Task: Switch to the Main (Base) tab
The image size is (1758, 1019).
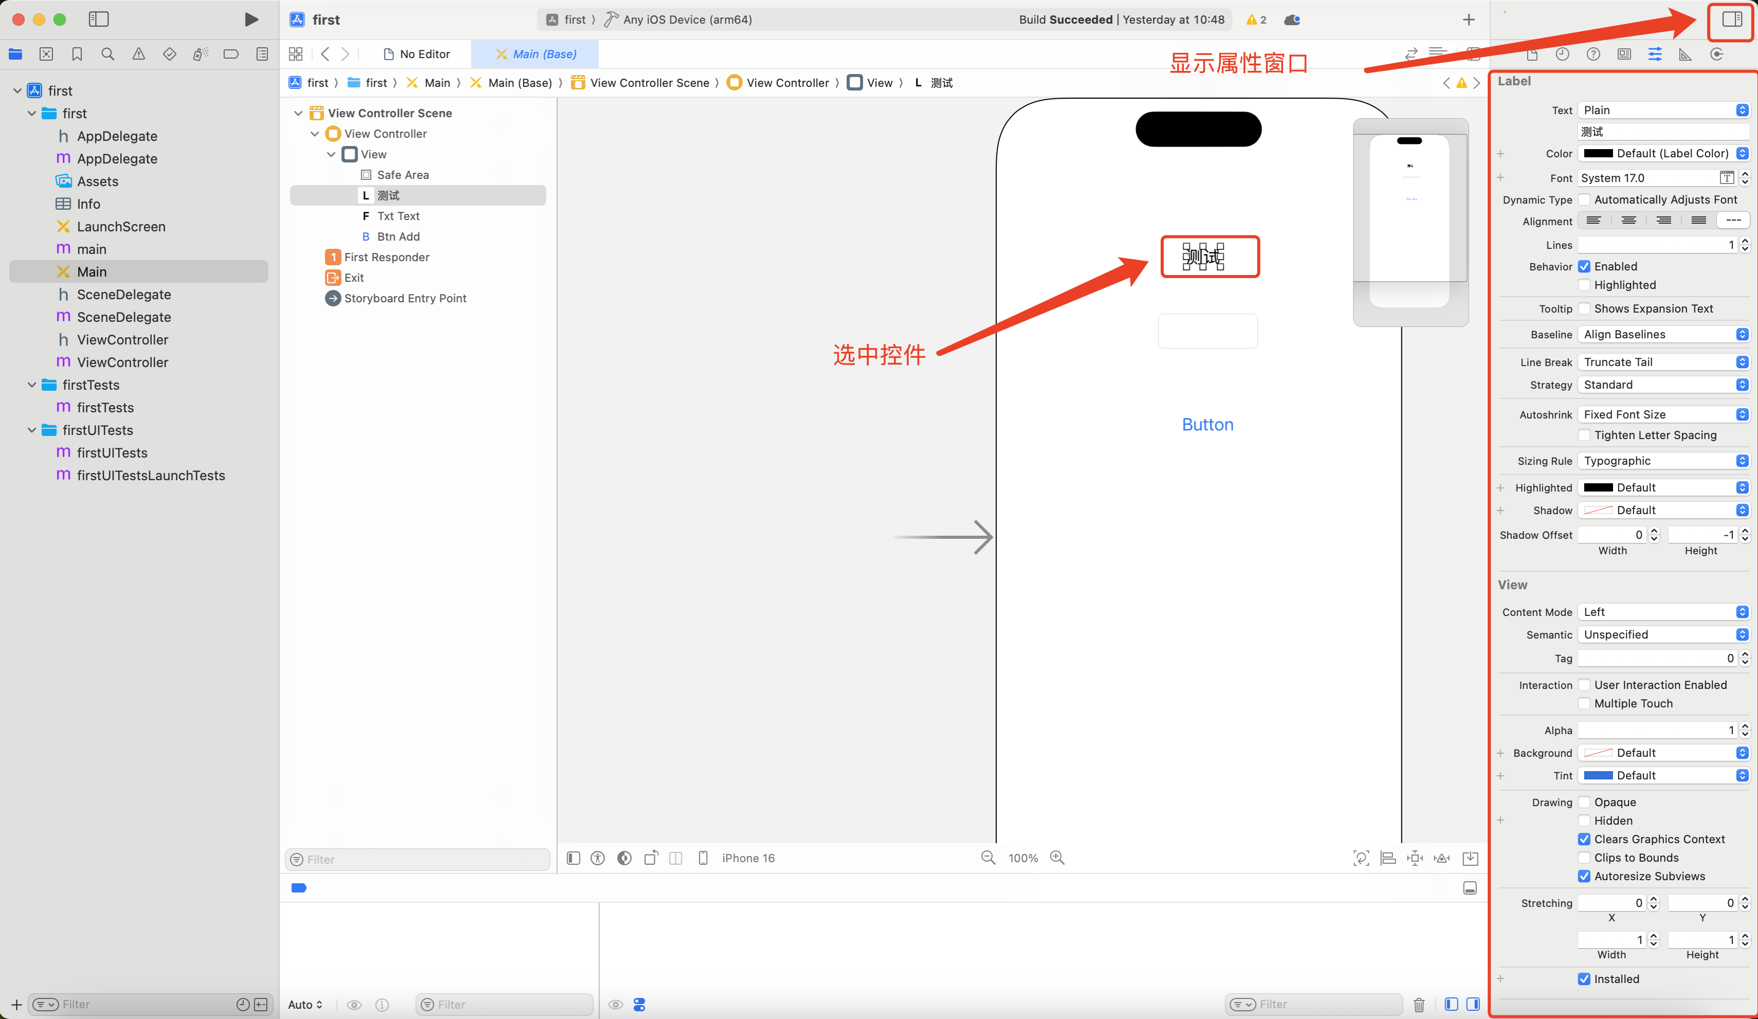Action: [x=535, y=54]
